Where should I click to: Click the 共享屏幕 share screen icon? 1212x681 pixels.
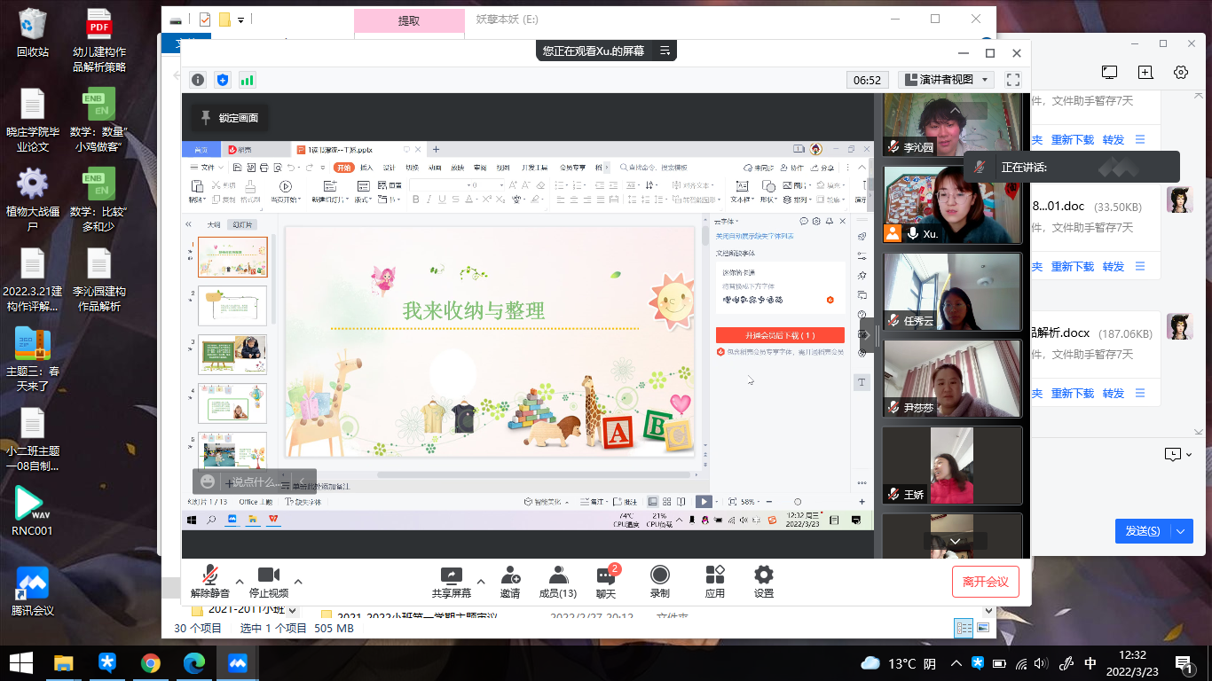click(452, 575)
